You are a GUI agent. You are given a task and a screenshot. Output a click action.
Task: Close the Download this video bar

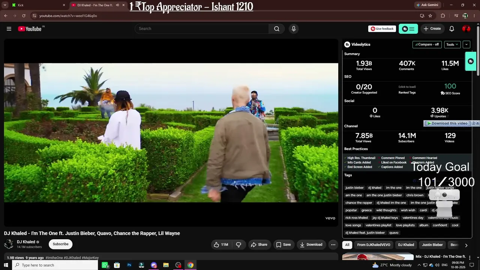click(x=477, y=123)
